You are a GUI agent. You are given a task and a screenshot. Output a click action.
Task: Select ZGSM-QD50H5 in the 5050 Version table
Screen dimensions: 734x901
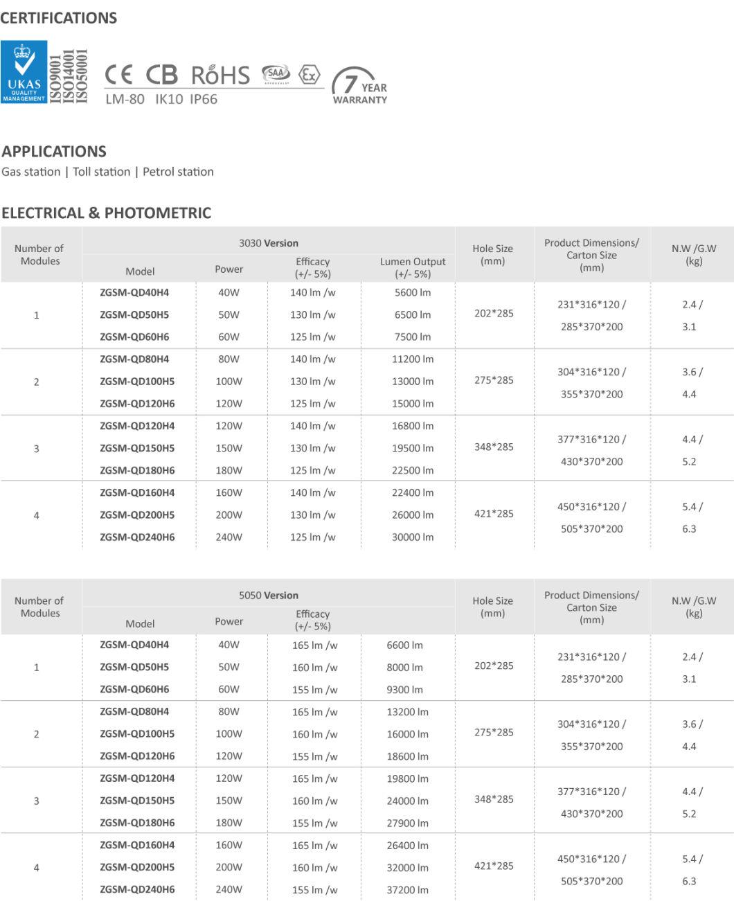(134, 667)
